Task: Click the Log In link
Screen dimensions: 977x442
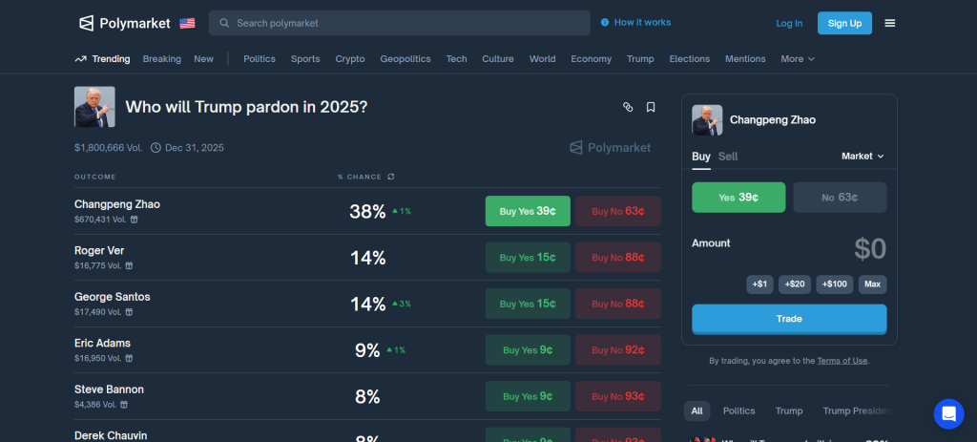Action: (789, 23)
